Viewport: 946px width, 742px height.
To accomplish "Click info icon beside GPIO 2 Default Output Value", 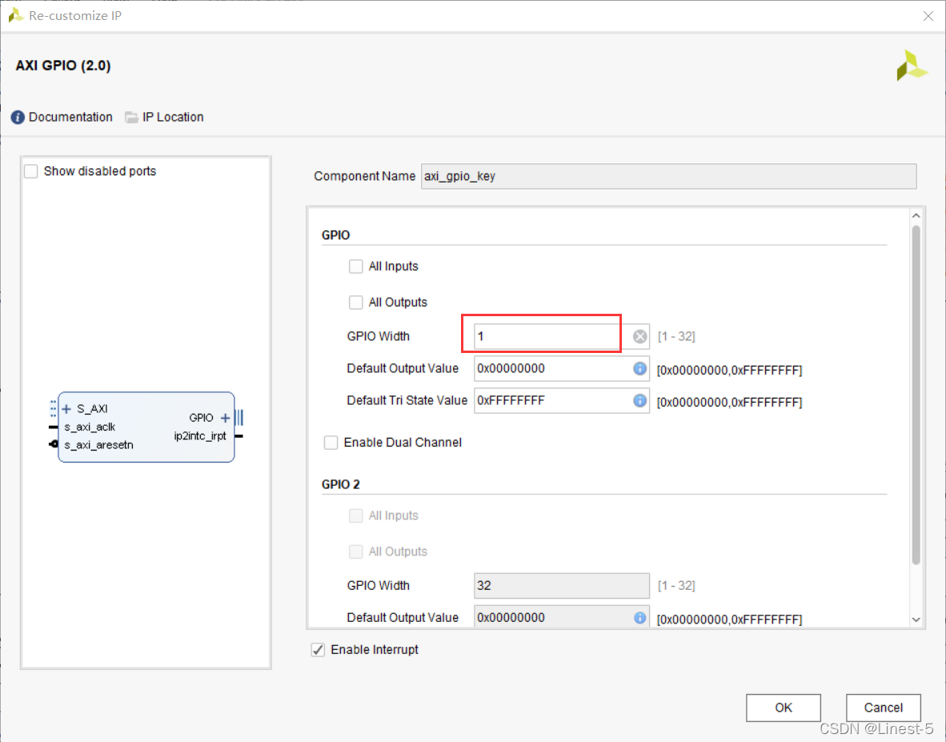I will tap(640, 618).
